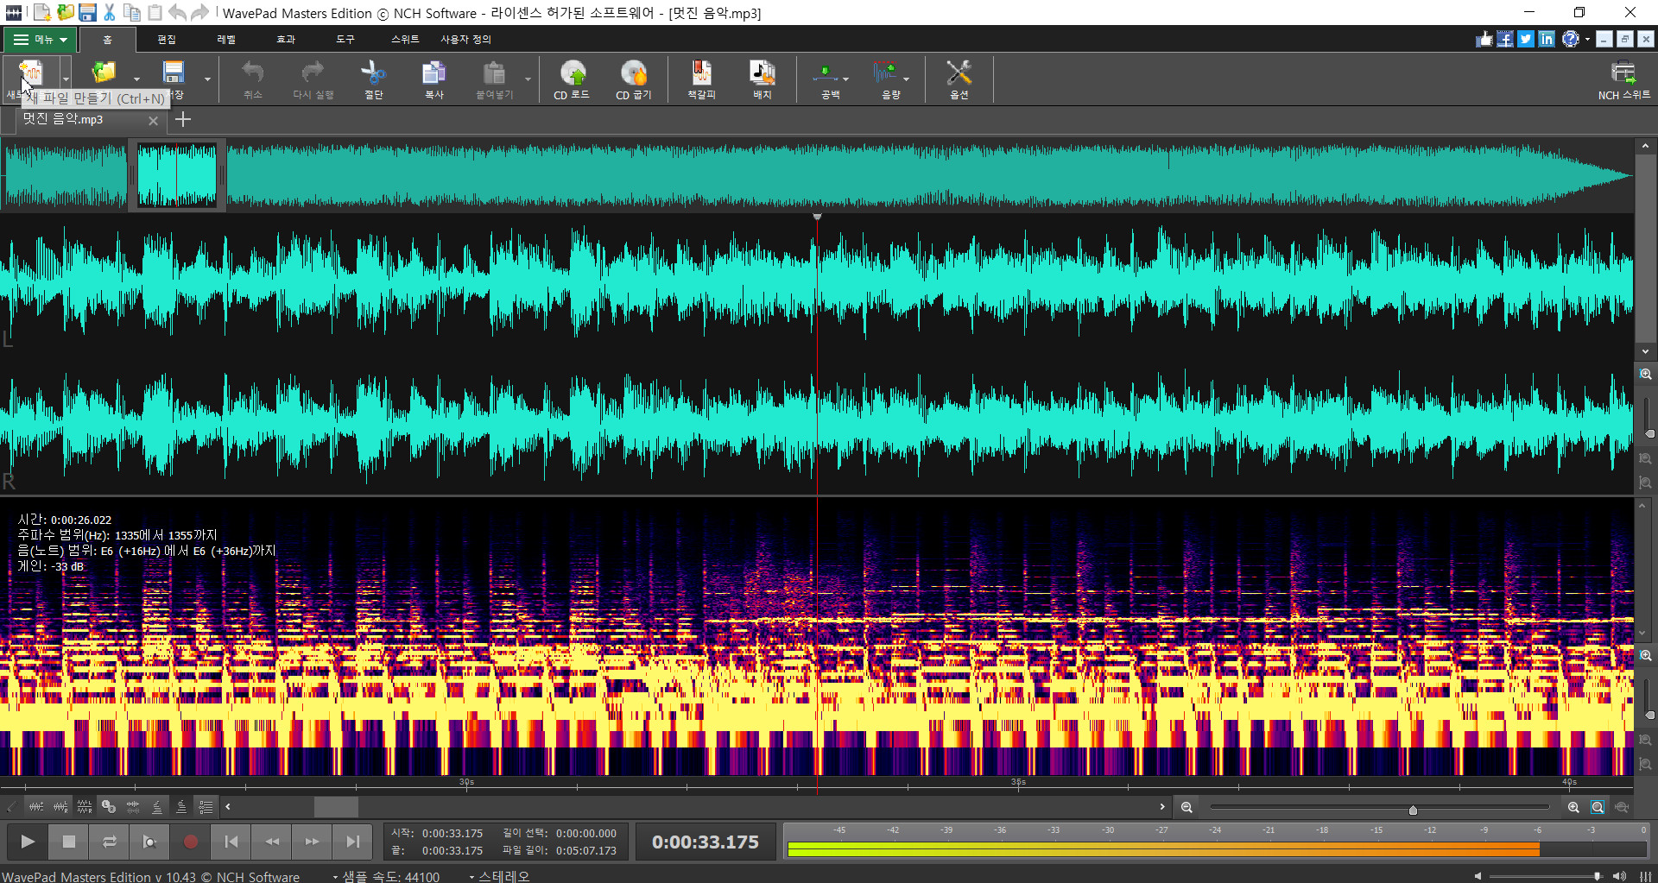Switch to the 효과 tab

[286, 39]
